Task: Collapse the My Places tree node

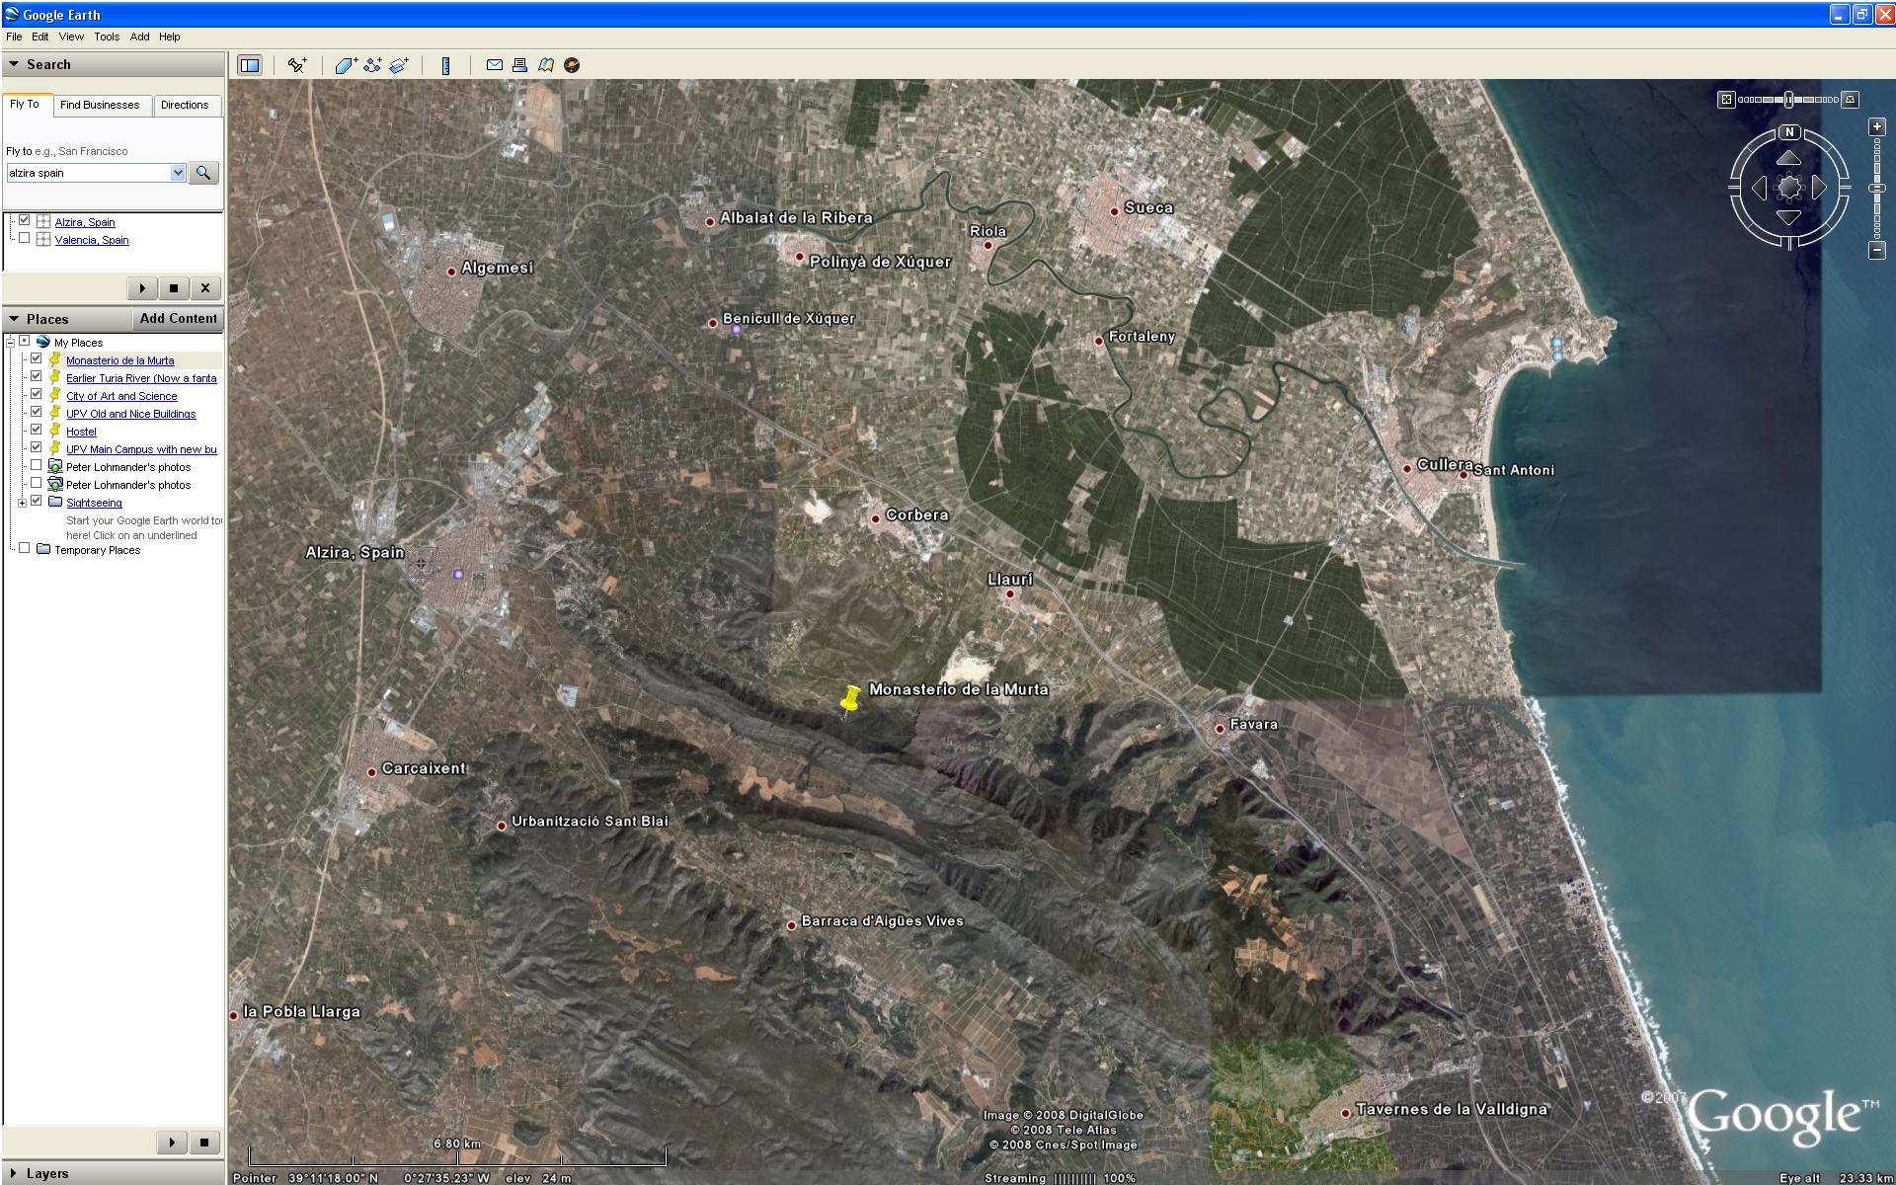Action: pyautogui.click(x=10, y=342)
